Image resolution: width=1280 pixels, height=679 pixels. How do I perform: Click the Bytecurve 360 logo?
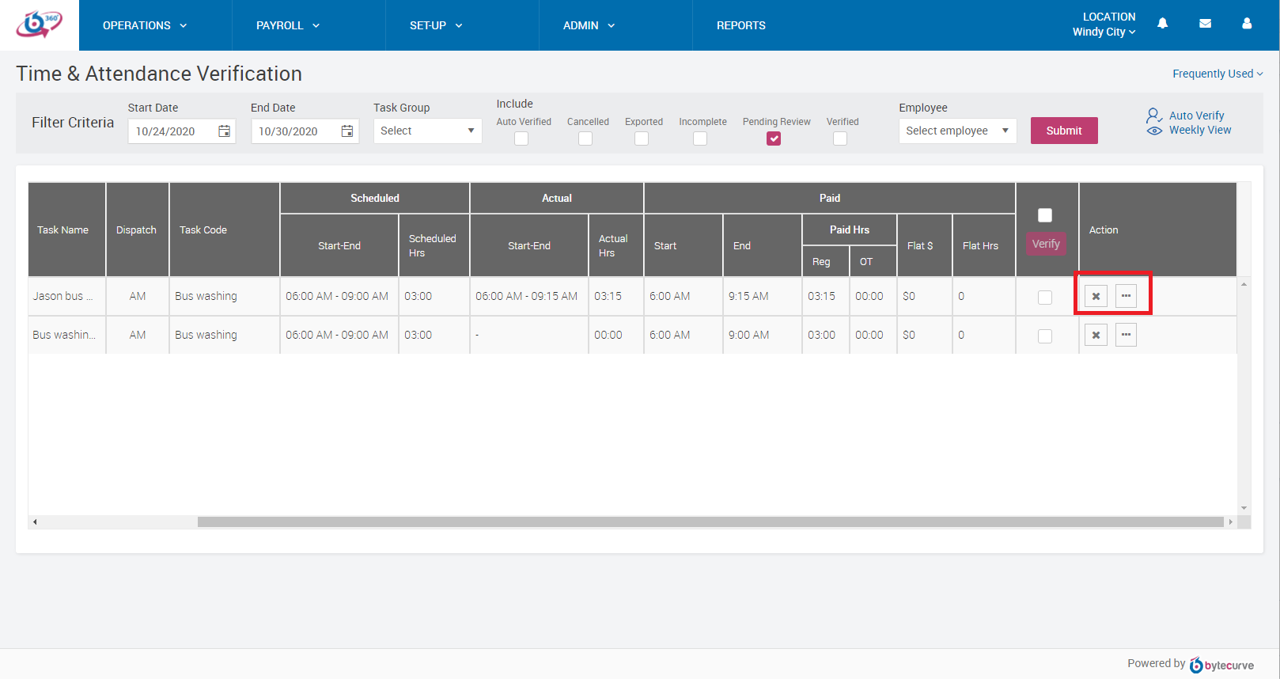[x=39, y=25]
